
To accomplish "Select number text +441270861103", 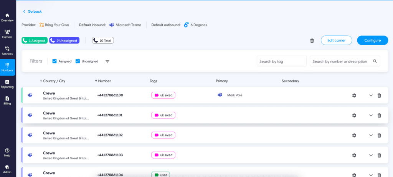I will 110,155.
